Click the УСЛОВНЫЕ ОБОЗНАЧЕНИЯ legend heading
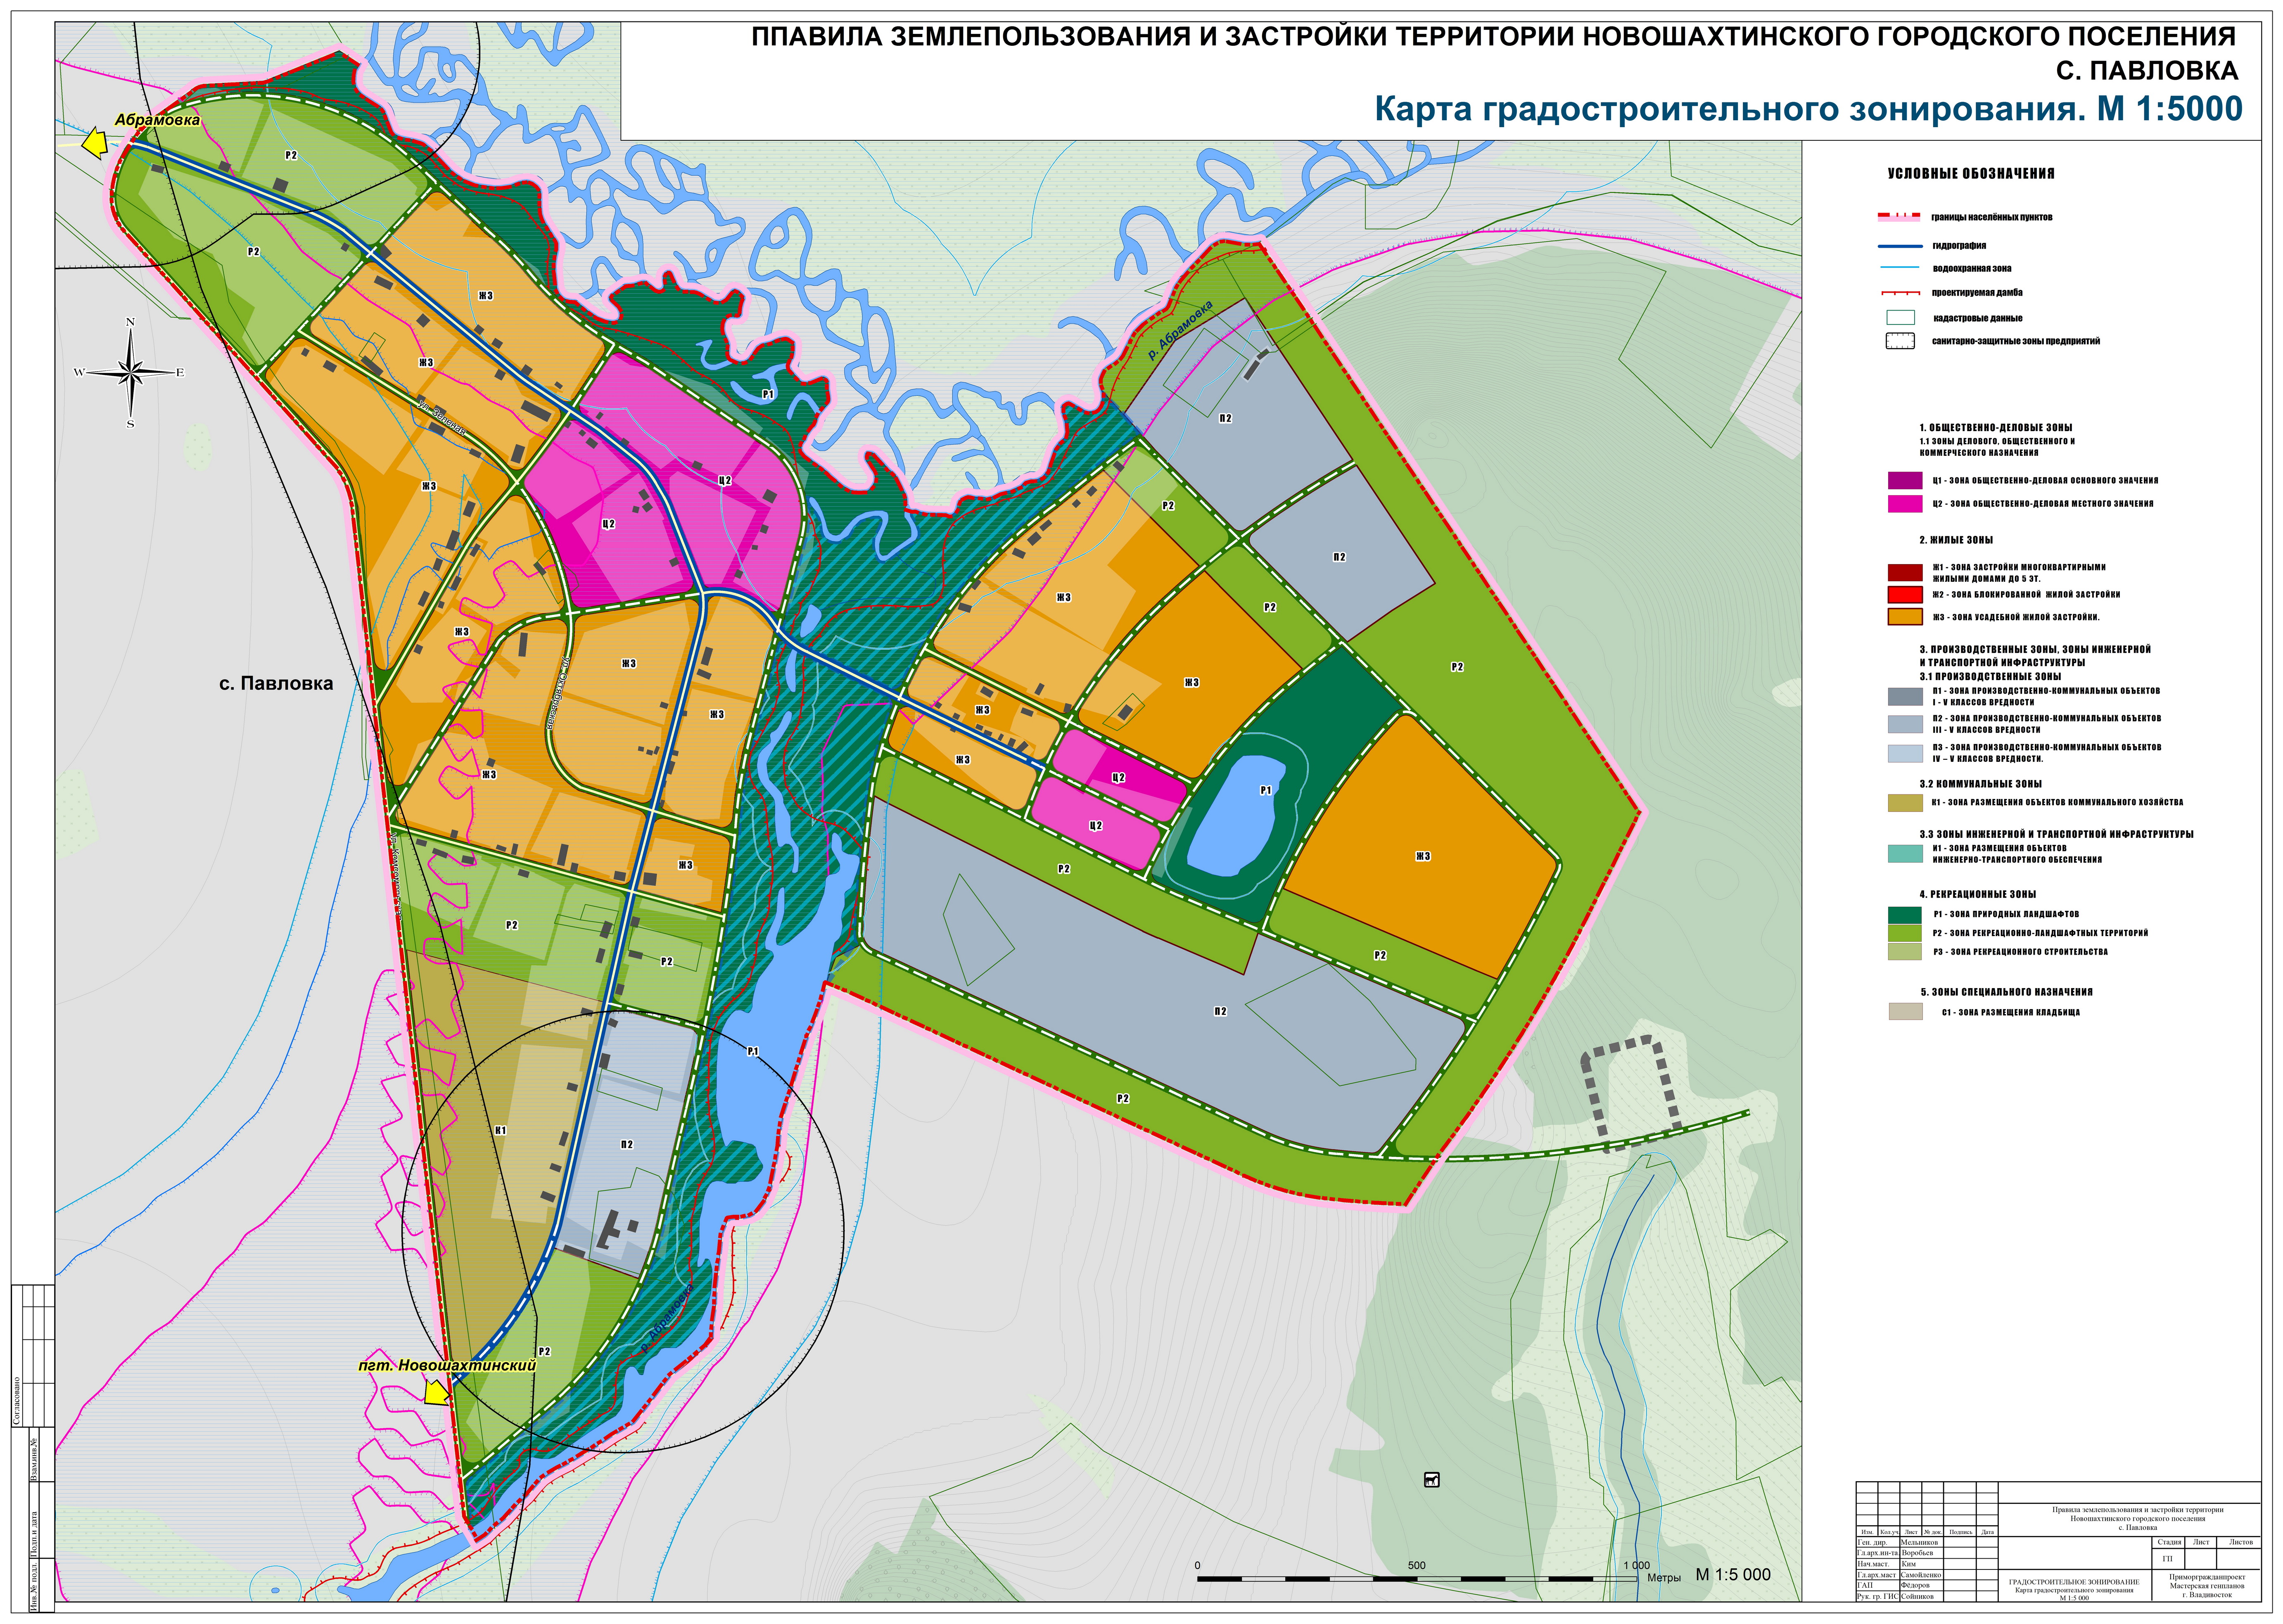 point(1971,174)
